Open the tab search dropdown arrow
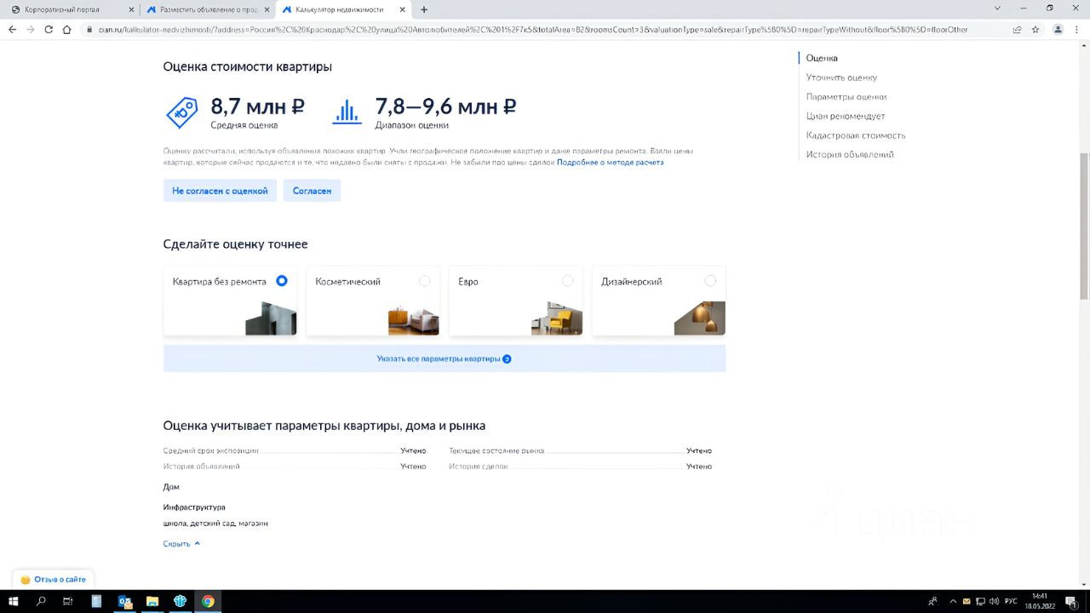This screenshot has height=613, width=1090. pyautogui.click(x=998, y=9)
